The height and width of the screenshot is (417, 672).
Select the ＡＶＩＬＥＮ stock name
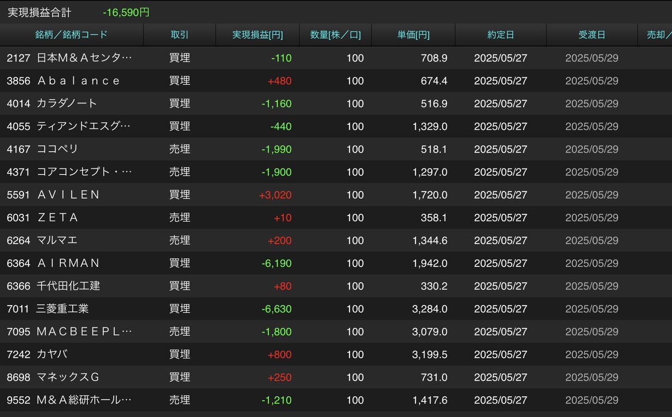coord(68,195)
